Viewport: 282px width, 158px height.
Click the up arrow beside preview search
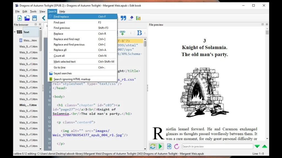[264, 146]
